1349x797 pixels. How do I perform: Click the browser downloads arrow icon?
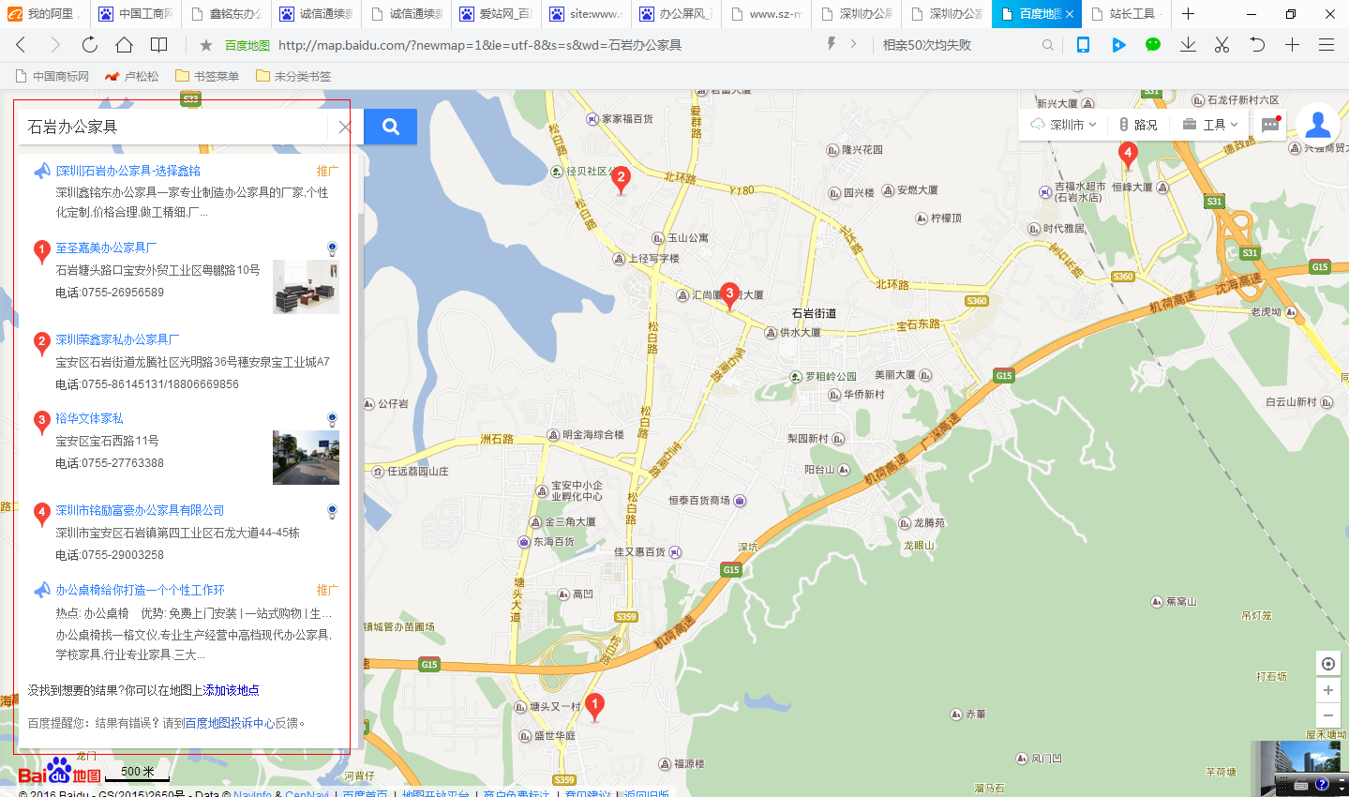(1188, 45)
